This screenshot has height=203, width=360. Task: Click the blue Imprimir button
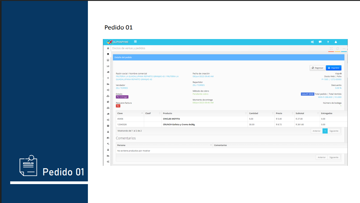pos(334,68)
